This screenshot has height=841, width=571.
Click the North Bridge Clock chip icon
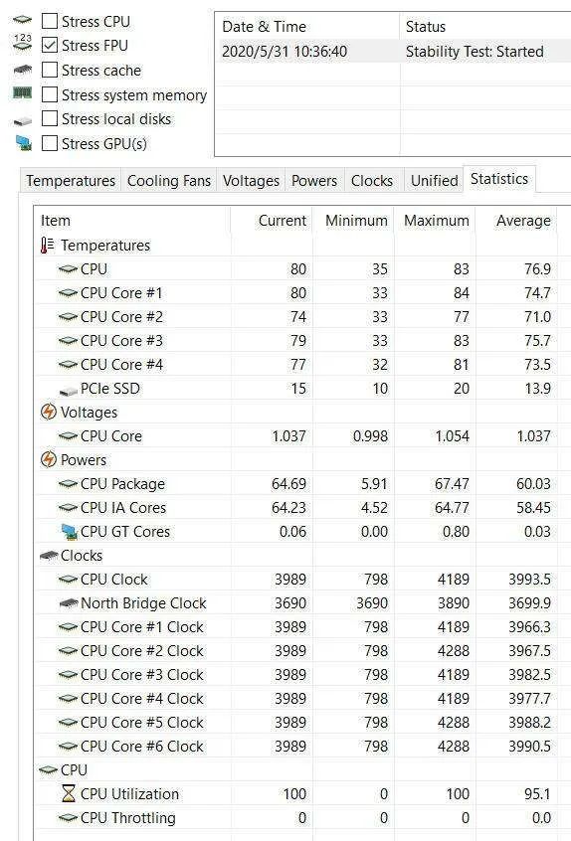click(x=69, y=603)
